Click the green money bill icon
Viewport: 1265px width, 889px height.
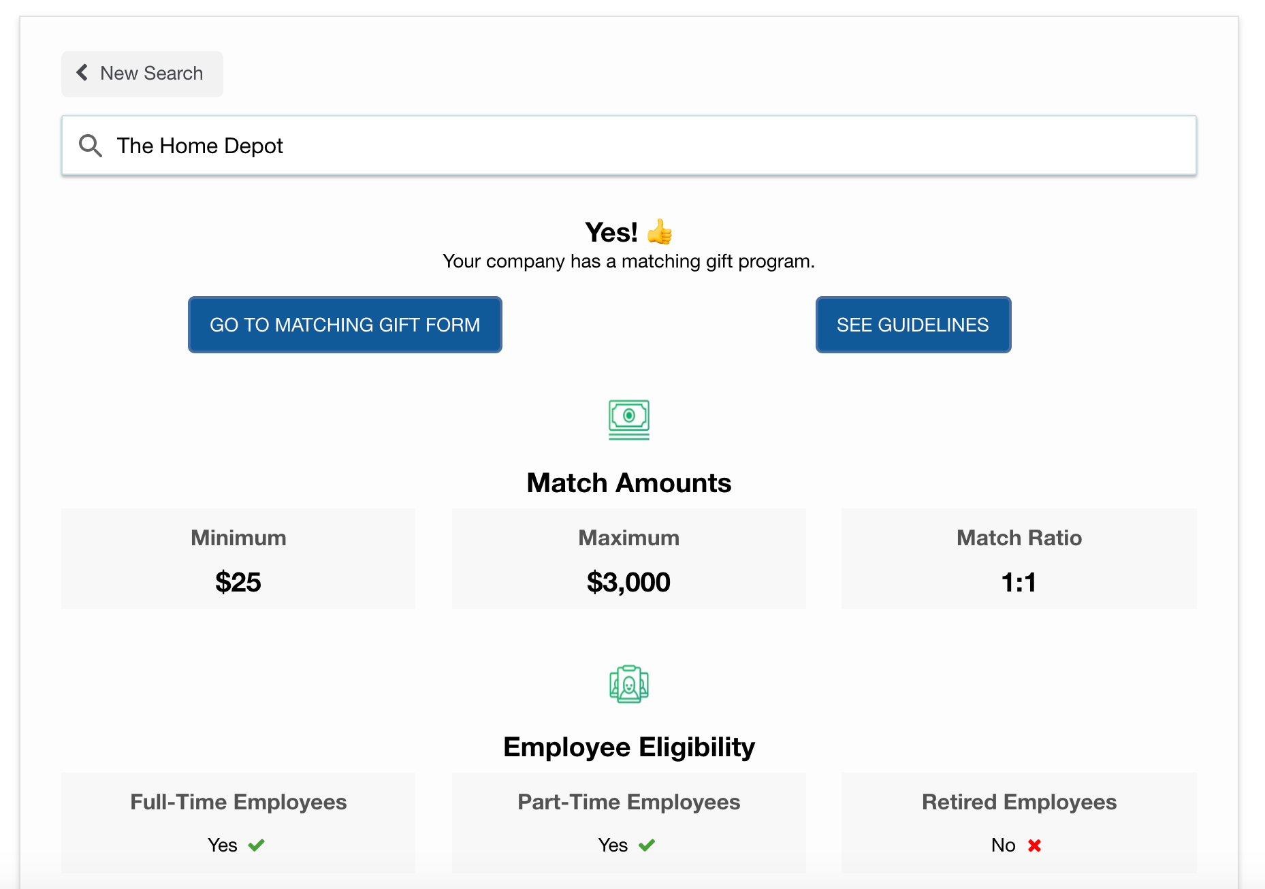(628, 419)
